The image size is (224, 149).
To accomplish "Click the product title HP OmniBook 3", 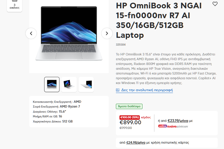I will (x=159, y=20).
